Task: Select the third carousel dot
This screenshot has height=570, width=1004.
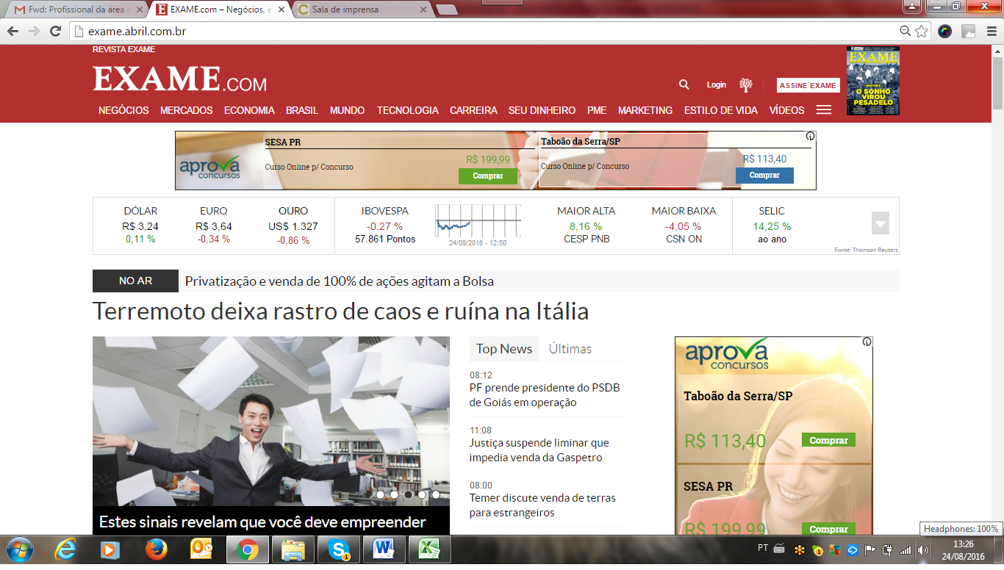Action: point(408,494)
